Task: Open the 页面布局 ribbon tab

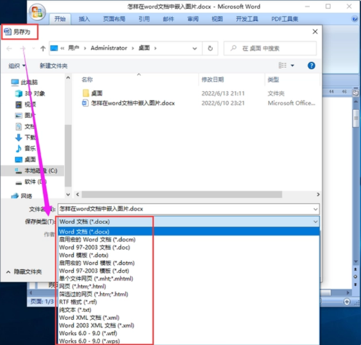Action: coord(114,19)
